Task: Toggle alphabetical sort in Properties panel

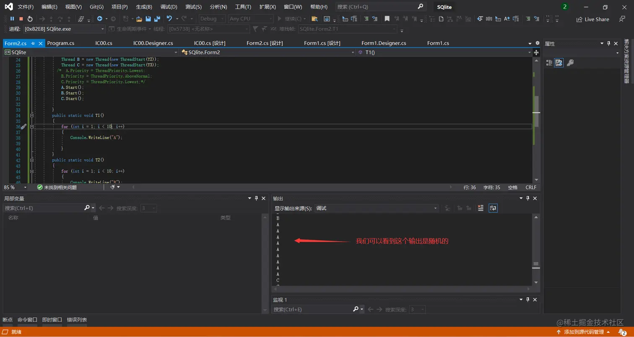Action: [559, 63]
